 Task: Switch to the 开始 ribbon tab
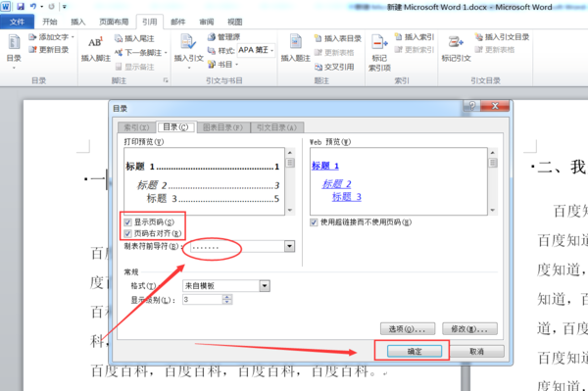click(50, 22)
